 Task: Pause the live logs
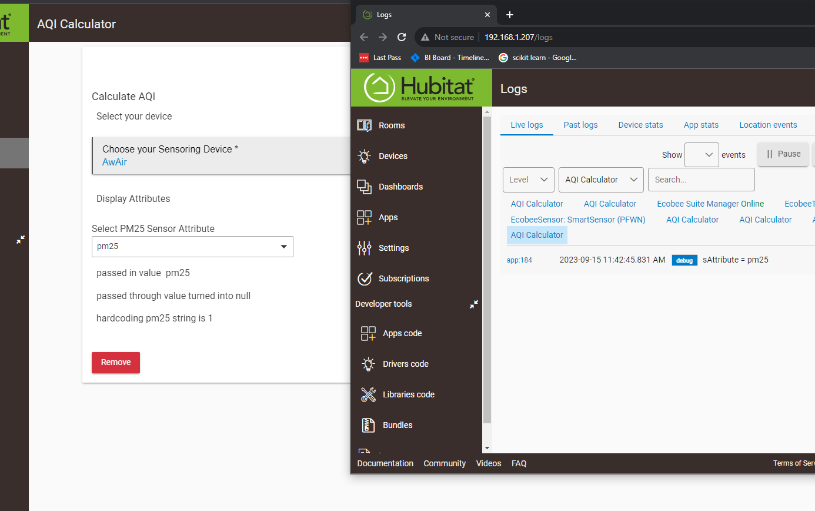click(784, 154)
